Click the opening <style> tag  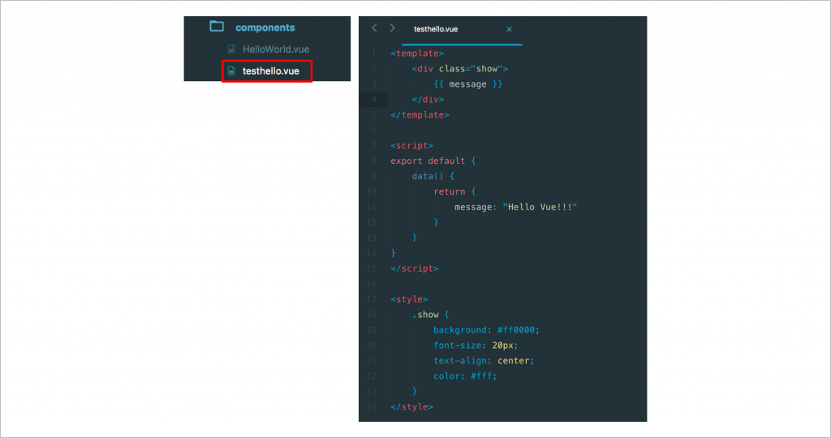tap(409, 299)
